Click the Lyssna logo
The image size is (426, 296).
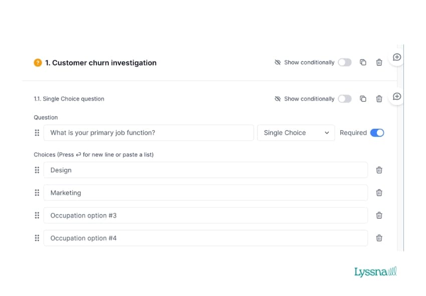coord(375,271)
